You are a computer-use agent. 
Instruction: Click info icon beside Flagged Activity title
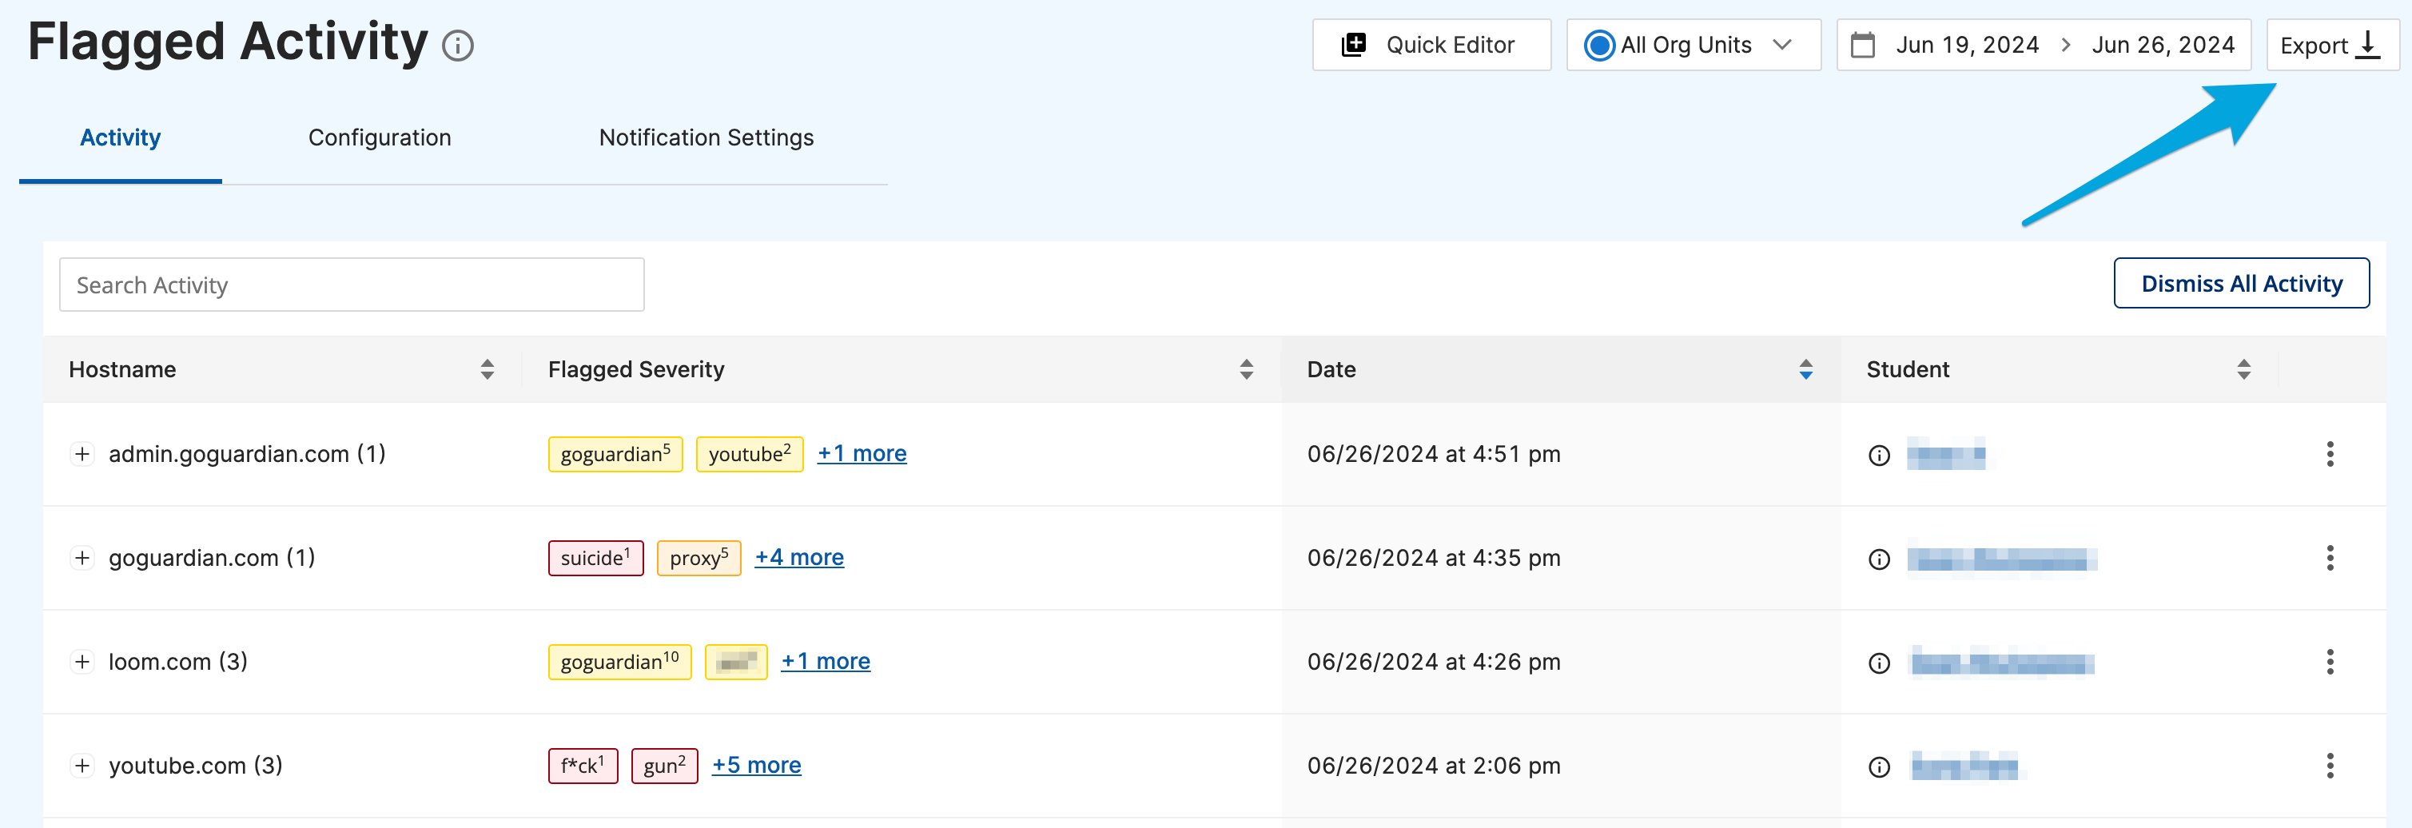(457, 46)
